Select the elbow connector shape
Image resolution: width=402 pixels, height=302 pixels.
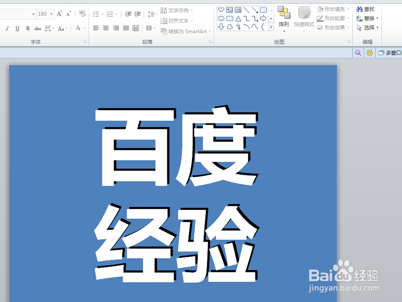pyautogui.click(x=246, y=19)
